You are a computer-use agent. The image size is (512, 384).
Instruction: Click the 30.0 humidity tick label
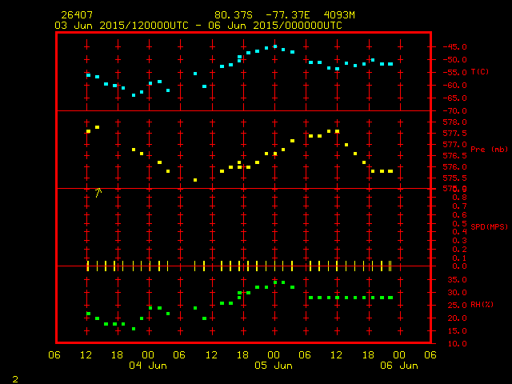[457, 293]
